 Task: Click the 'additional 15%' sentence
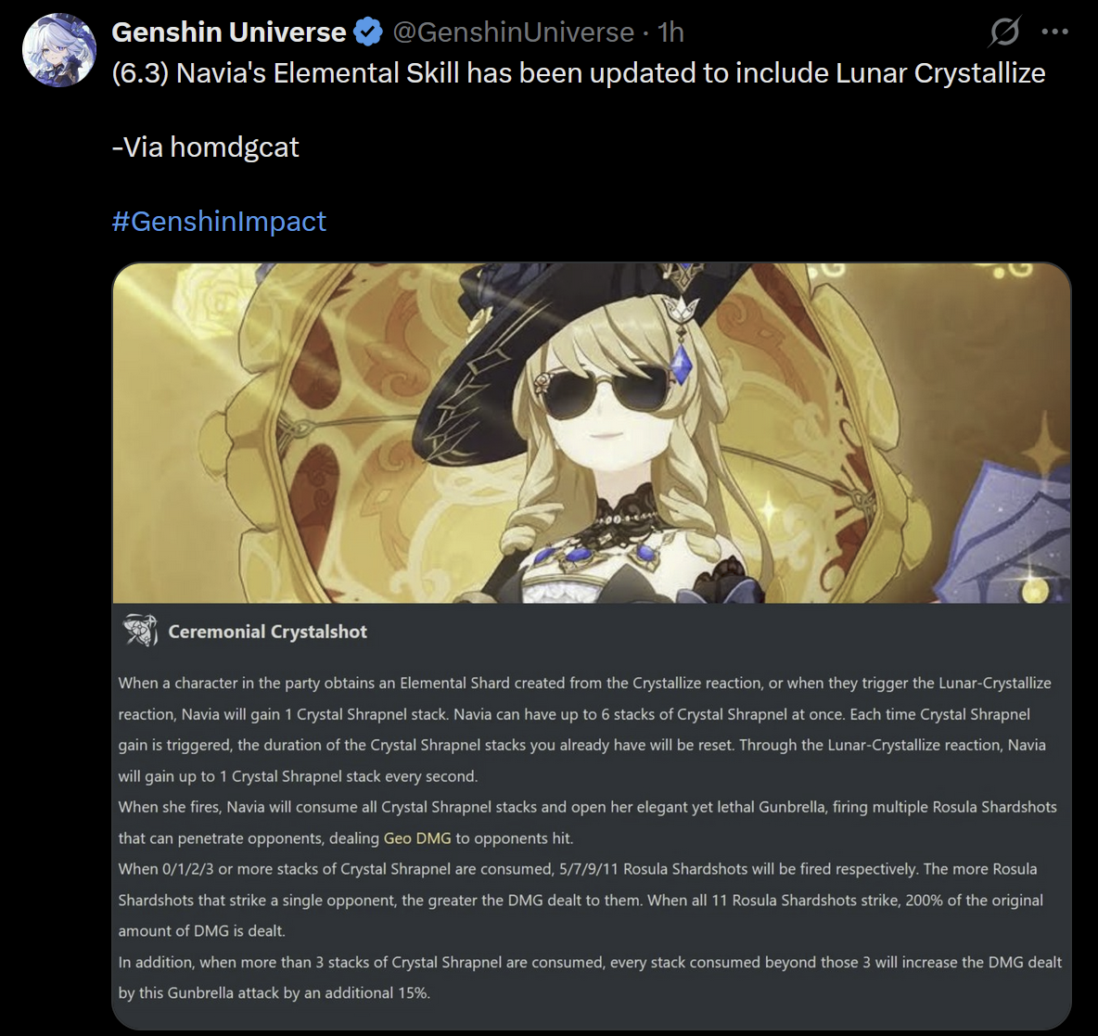pyautogui.click(x=590, y=978)
